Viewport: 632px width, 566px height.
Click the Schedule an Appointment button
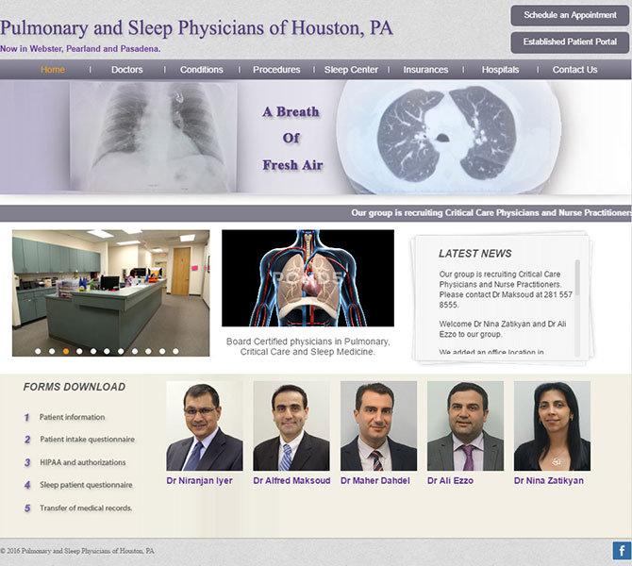tap(570, 15)
